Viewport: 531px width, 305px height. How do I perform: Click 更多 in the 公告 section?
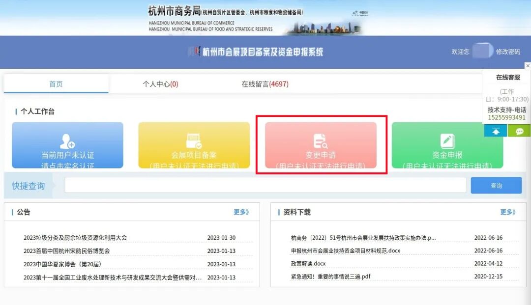241,212
